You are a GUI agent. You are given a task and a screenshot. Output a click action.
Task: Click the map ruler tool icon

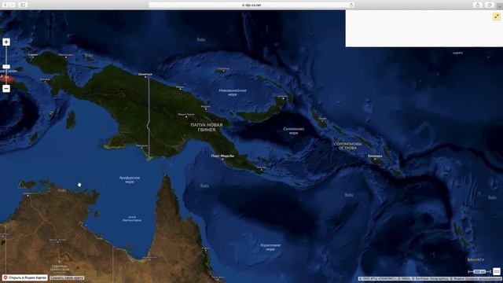(497, 271)
